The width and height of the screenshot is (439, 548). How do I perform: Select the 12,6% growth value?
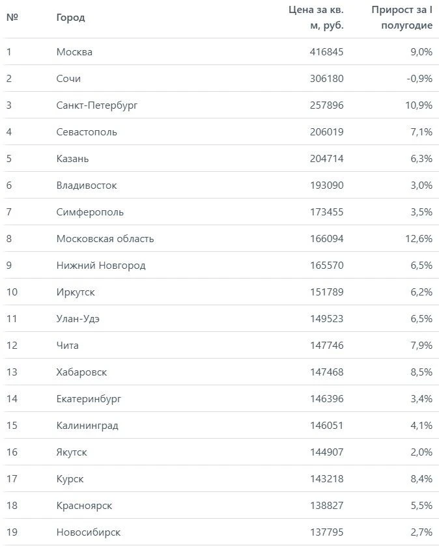(419, 239)
